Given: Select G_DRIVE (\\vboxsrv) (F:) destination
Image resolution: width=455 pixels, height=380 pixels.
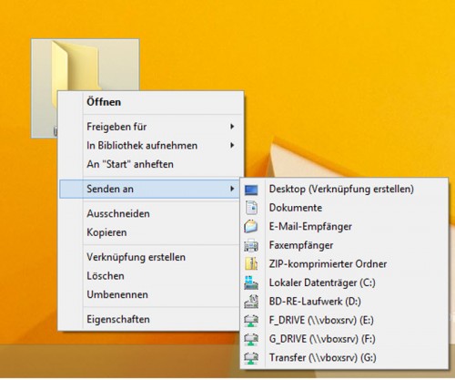Looking at the screenshot, I should coord(322,339).
